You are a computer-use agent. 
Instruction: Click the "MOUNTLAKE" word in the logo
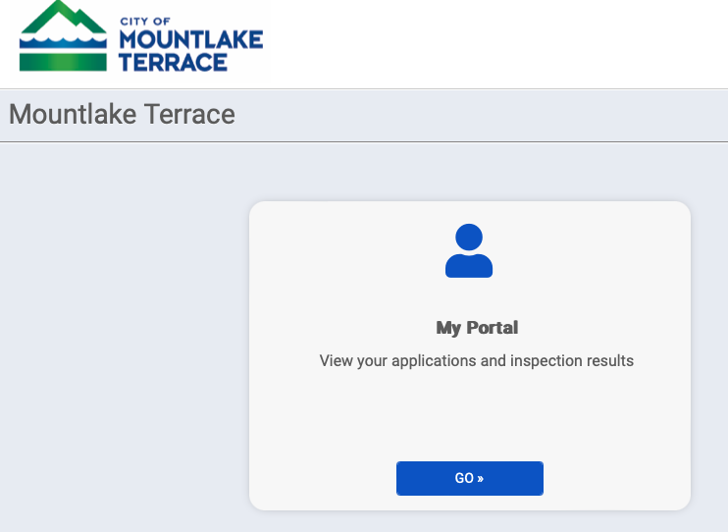(190, 39)
